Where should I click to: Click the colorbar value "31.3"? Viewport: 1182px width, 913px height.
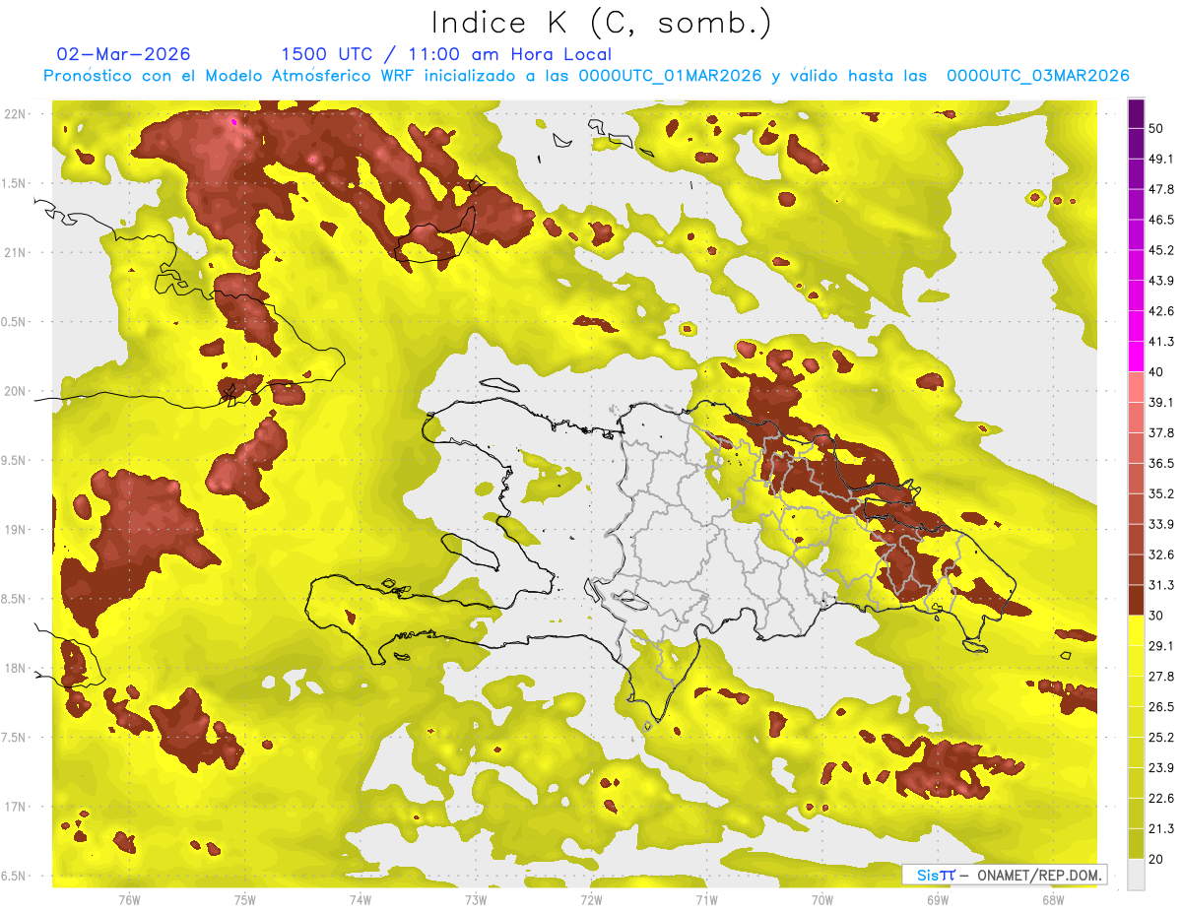coord(1161,585)
